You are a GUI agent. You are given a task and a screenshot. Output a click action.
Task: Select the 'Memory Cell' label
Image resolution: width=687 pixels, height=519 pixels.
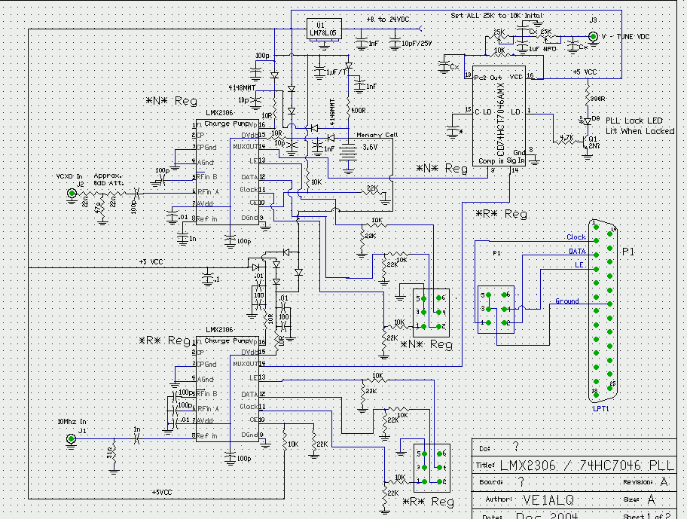[377, 135]
